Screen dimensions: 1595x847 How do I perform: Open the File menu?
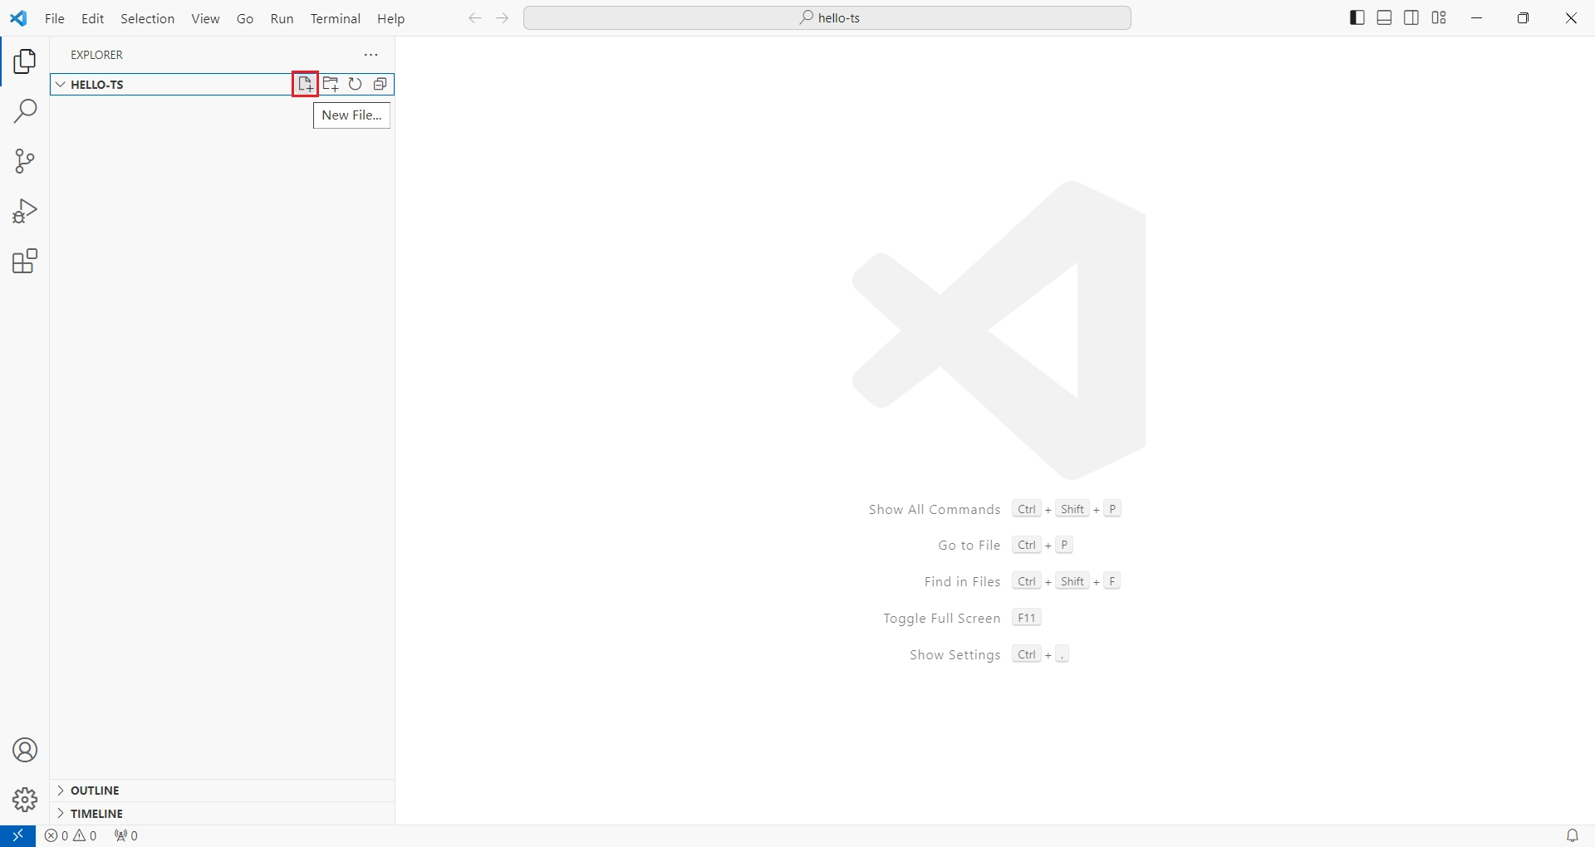tap(55, 18)
